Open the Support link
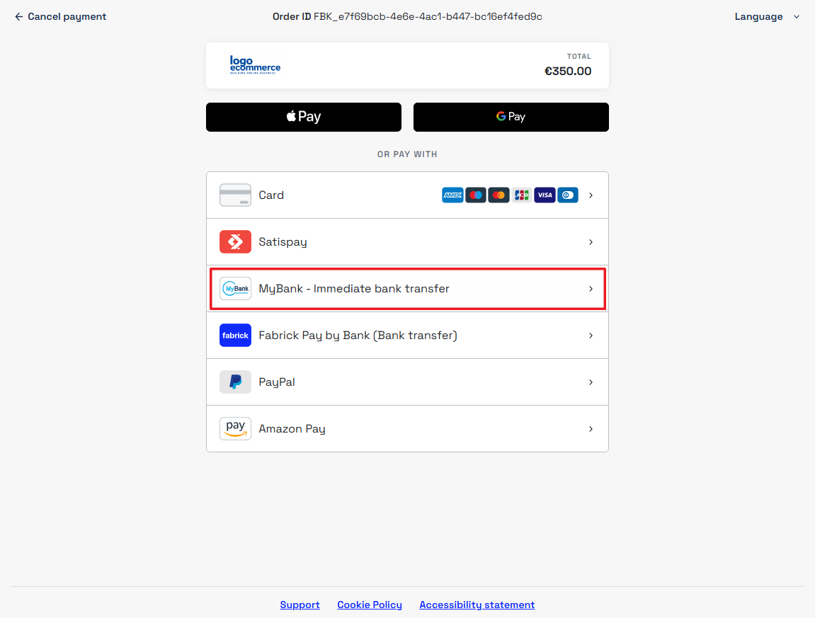Viewport: 815px width, 618px height. pos(300,605)
